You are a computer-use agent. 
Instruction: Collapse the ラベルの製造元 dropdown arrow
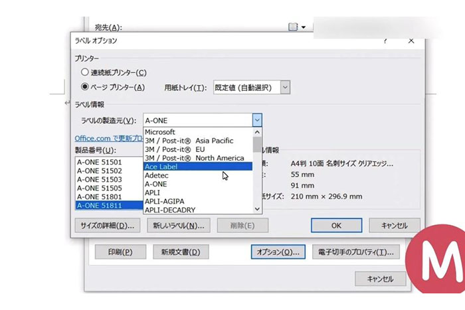click(x=257, y=120)
